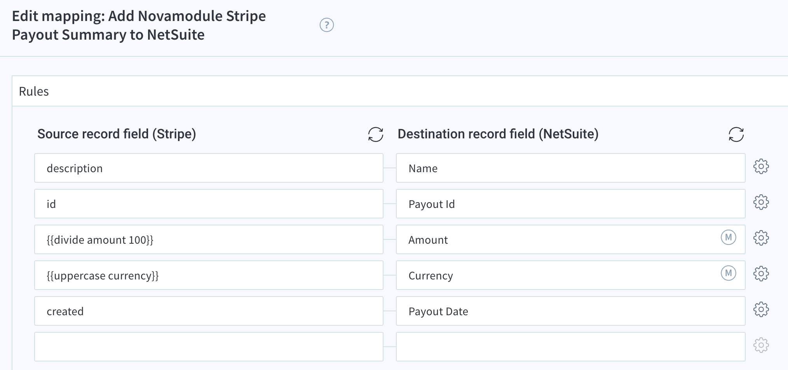Open settings gear for the Currency mapping
This screenshot has height=370, width=788.
click(x=761, y=274)
